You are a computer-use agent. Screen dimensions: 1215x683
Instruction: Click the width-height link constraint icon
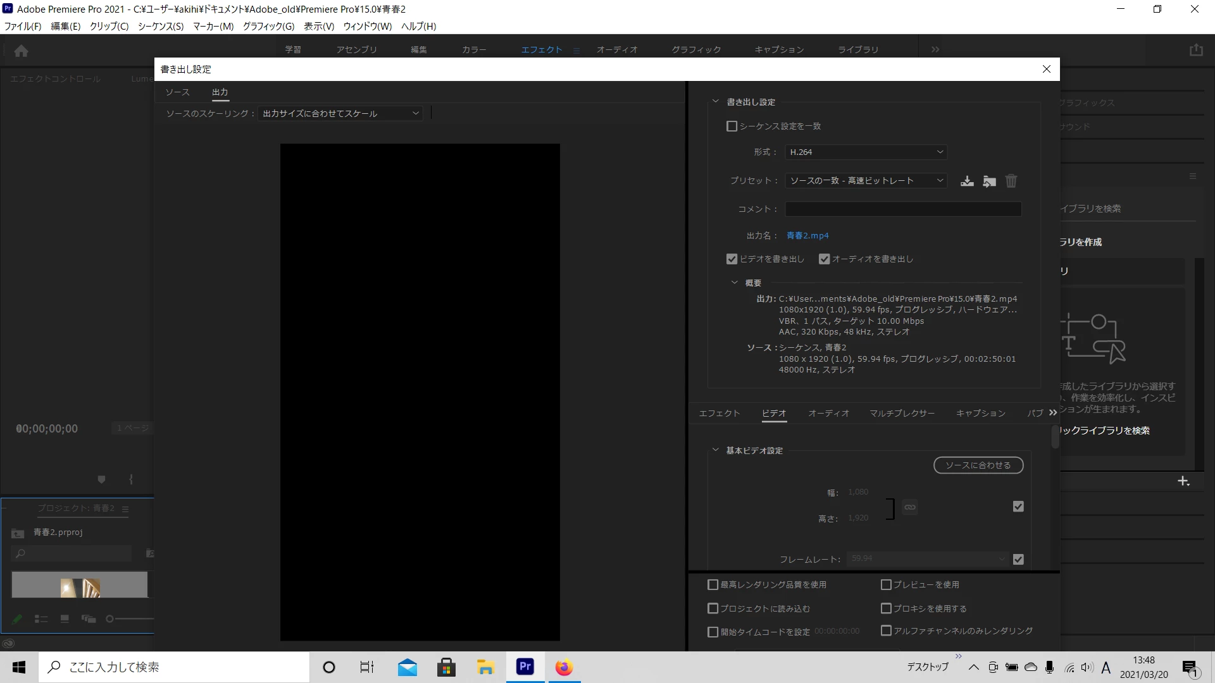tap(910, 507)
